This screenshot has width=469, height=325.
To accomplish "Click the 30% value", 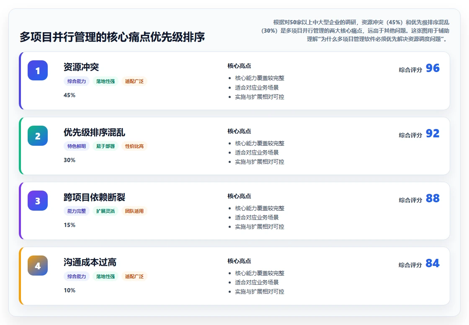I will [70, 160].
